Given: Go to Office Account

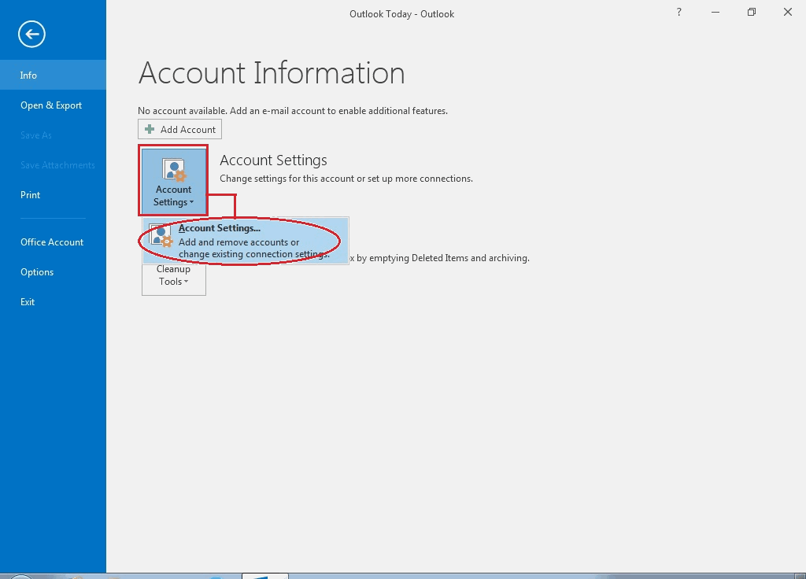Looking at the screenshot, I should click(53, 242).
